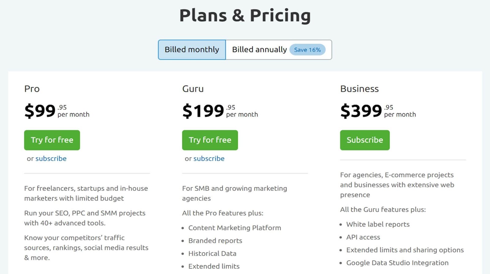The height and width of the screenshot is (274, 490).
Task: Click the Business plan Subscribe button
Action: tap(365, 140)
